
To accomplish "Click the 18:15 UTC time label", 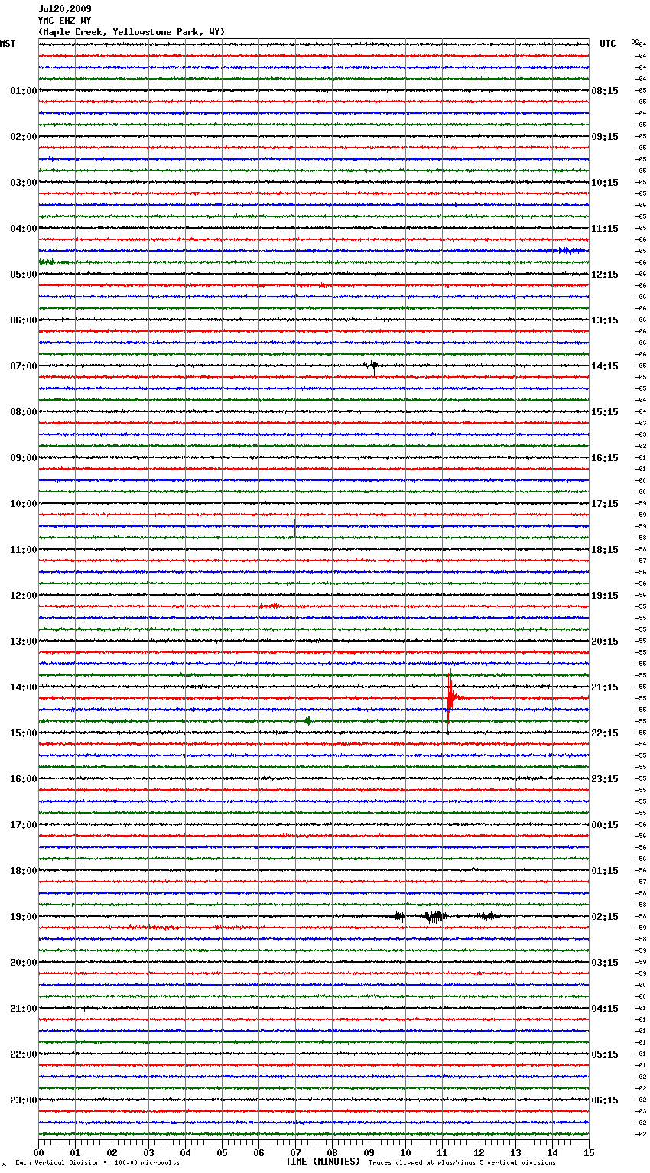I will (x=605, y=550).
